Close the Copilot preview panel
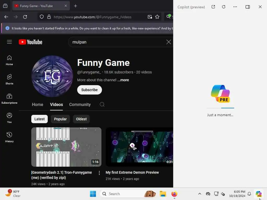Viewport: 267px width, 200px height. 260,7
